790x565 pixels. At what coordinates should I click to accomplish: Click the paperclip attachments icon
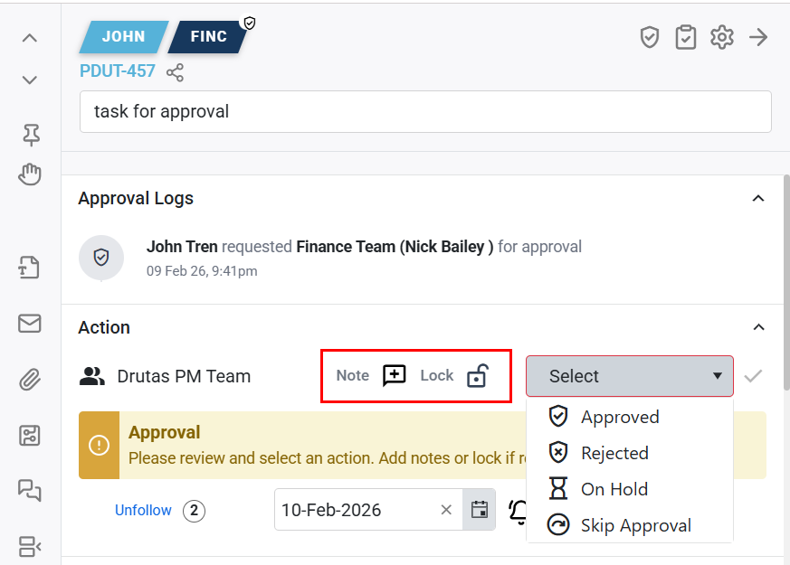30,380
